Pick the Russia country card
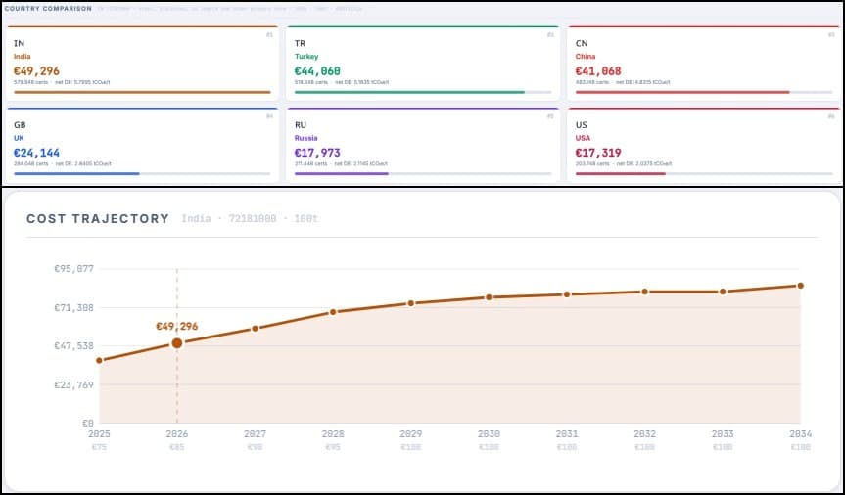The image size is (845, 495). pos(422,144)
